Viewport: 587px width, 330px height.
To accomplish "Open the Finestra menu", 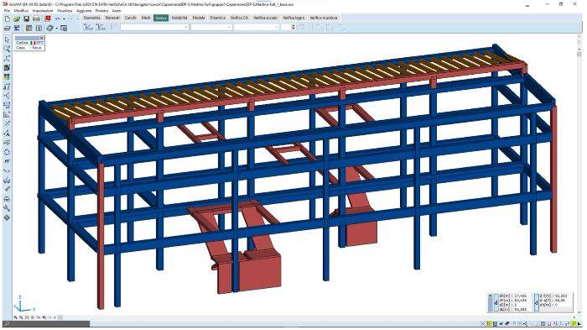I will (x=101, y=11).
